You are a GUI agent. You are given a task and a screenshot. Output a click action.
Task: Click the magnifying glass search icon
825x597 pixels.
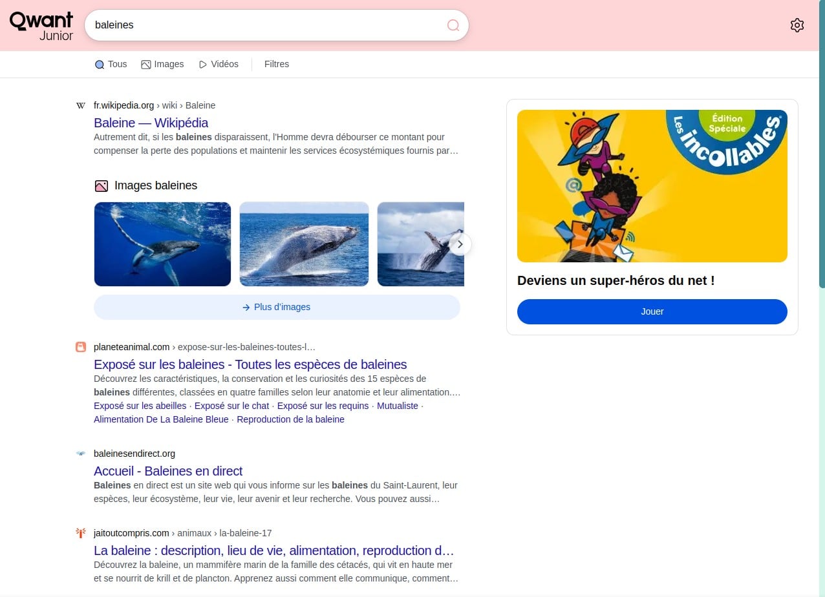coord(453,25)
